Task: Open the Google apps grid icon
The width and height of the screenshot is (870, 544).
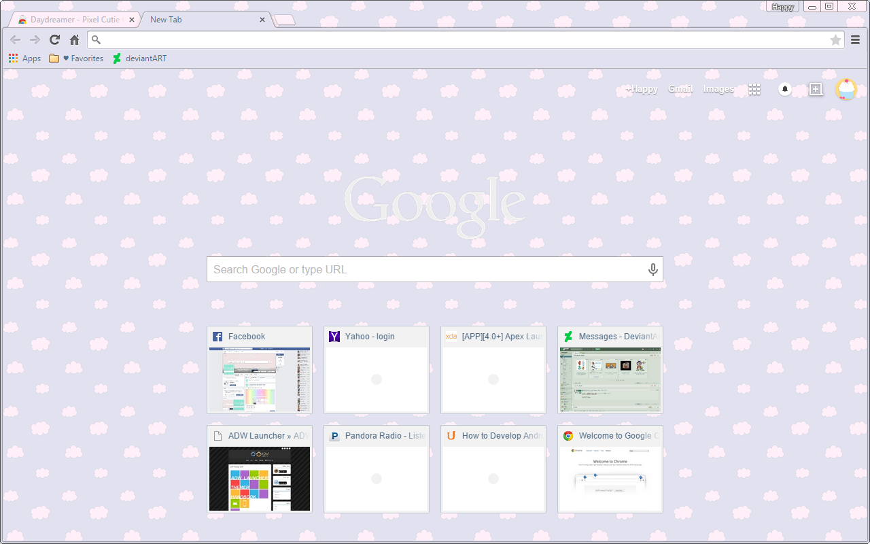Action: point(754,89)
